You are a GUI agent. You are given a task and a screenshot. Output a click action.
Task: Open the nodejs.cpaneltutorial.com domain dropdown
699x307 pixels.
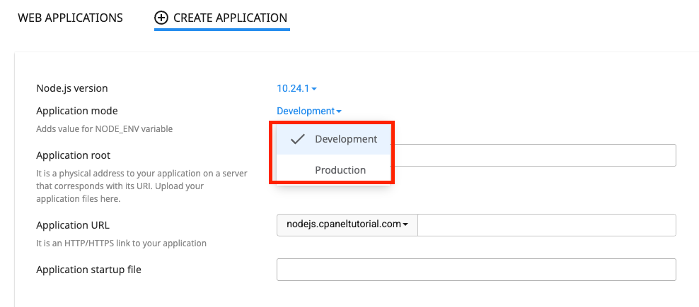pyautogui.click(x=347, y=225)
